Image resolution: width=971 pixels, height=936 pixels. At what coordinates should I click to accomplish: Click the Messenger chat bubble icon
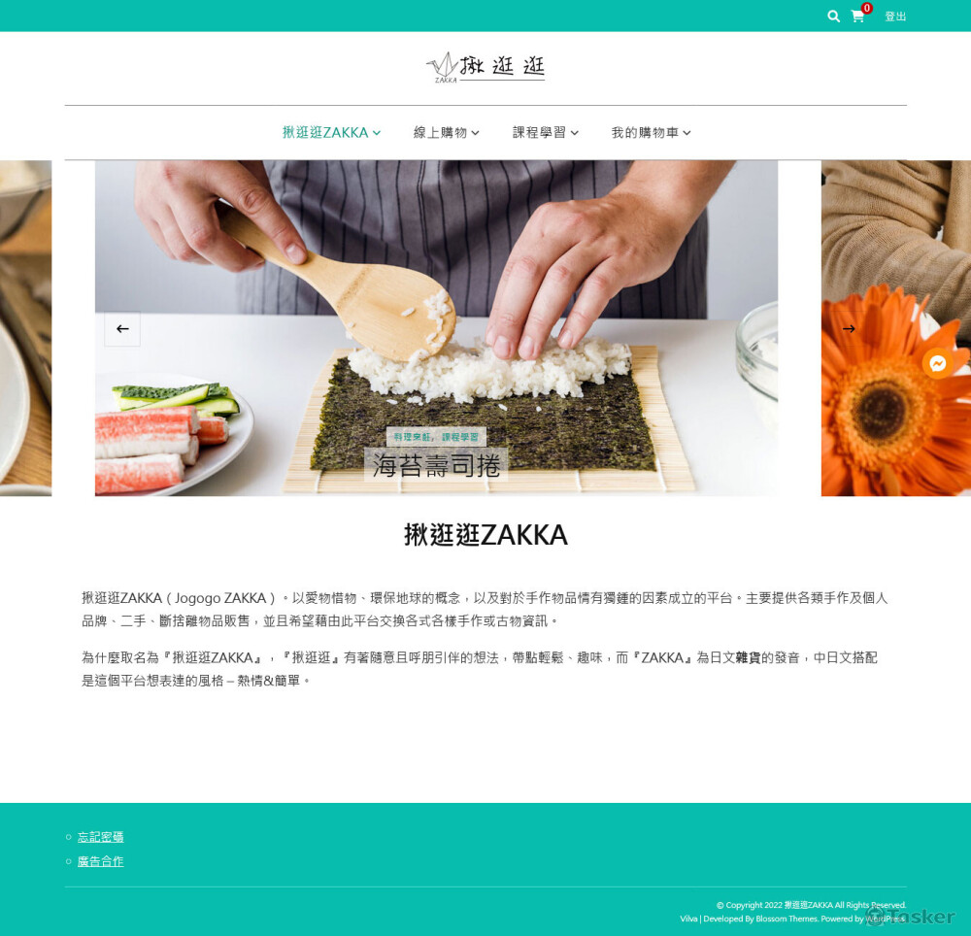[x=938, y=363]
